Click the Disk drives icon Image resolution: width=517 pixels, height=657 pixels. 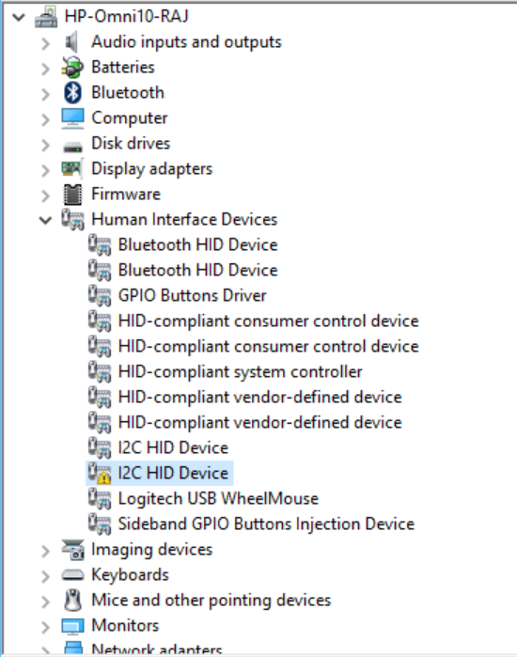[72, 147]
